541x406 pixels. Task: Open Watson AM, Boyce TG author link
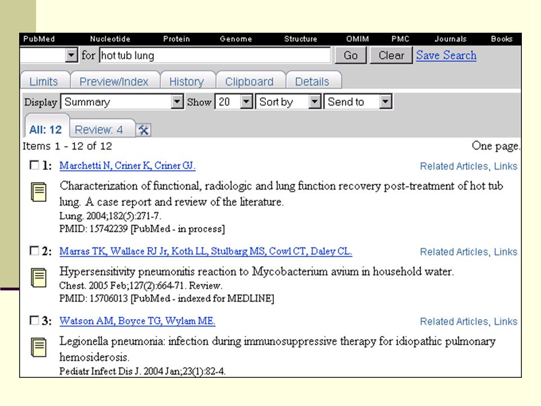[138, 321]
